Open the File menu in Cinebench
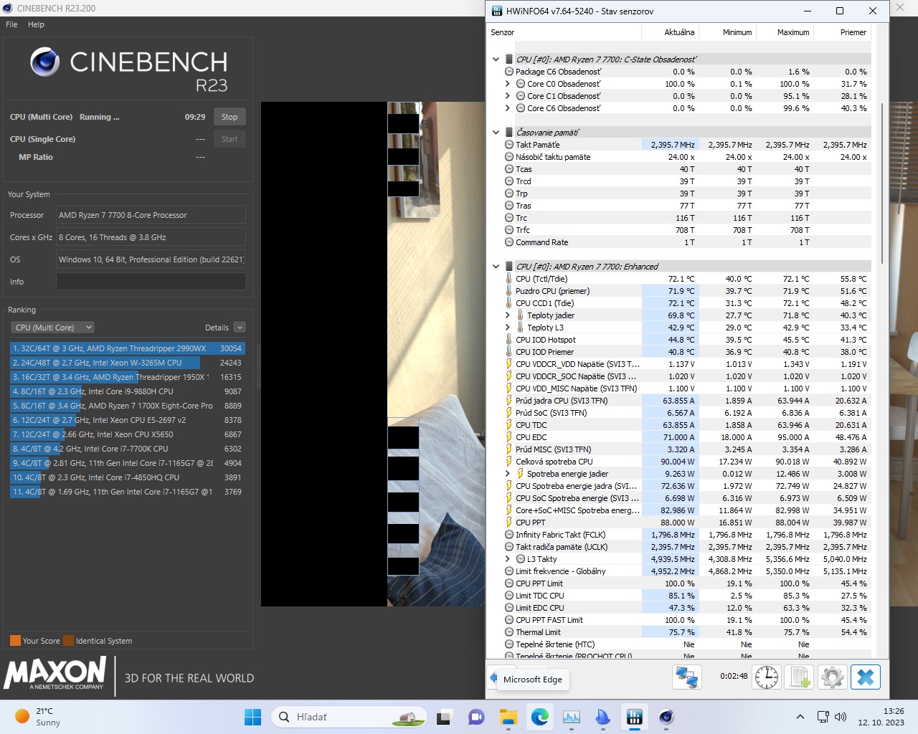Image resolution: width=918 pixels, height=734 pixels. pos(11,24)
